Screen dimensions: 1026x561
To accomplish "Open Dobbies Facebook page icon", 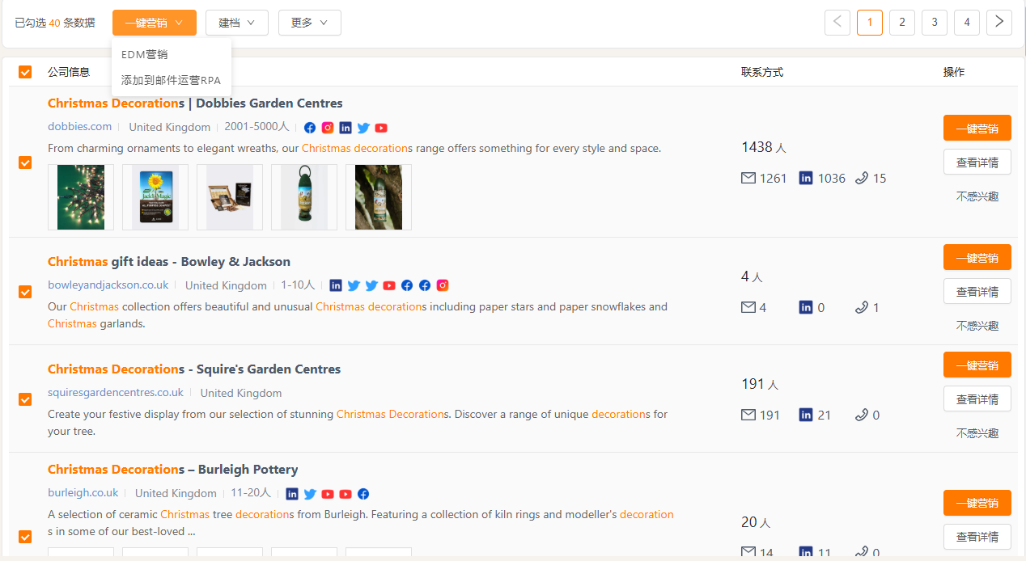I will pyautogui.click(x=310, y=128).
